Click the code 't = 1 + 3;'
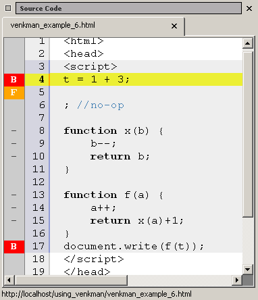 [x=97, y=80]
